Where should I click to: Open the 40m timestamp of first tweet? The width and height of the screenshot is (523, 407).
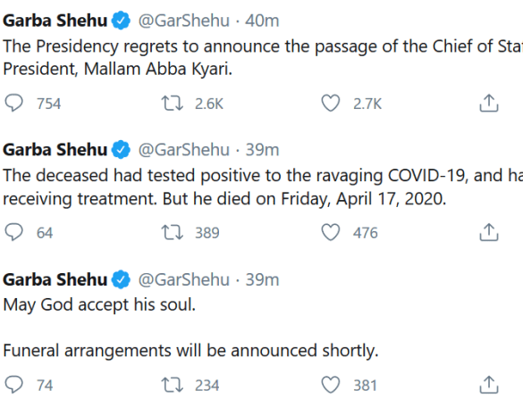(262, 21)
